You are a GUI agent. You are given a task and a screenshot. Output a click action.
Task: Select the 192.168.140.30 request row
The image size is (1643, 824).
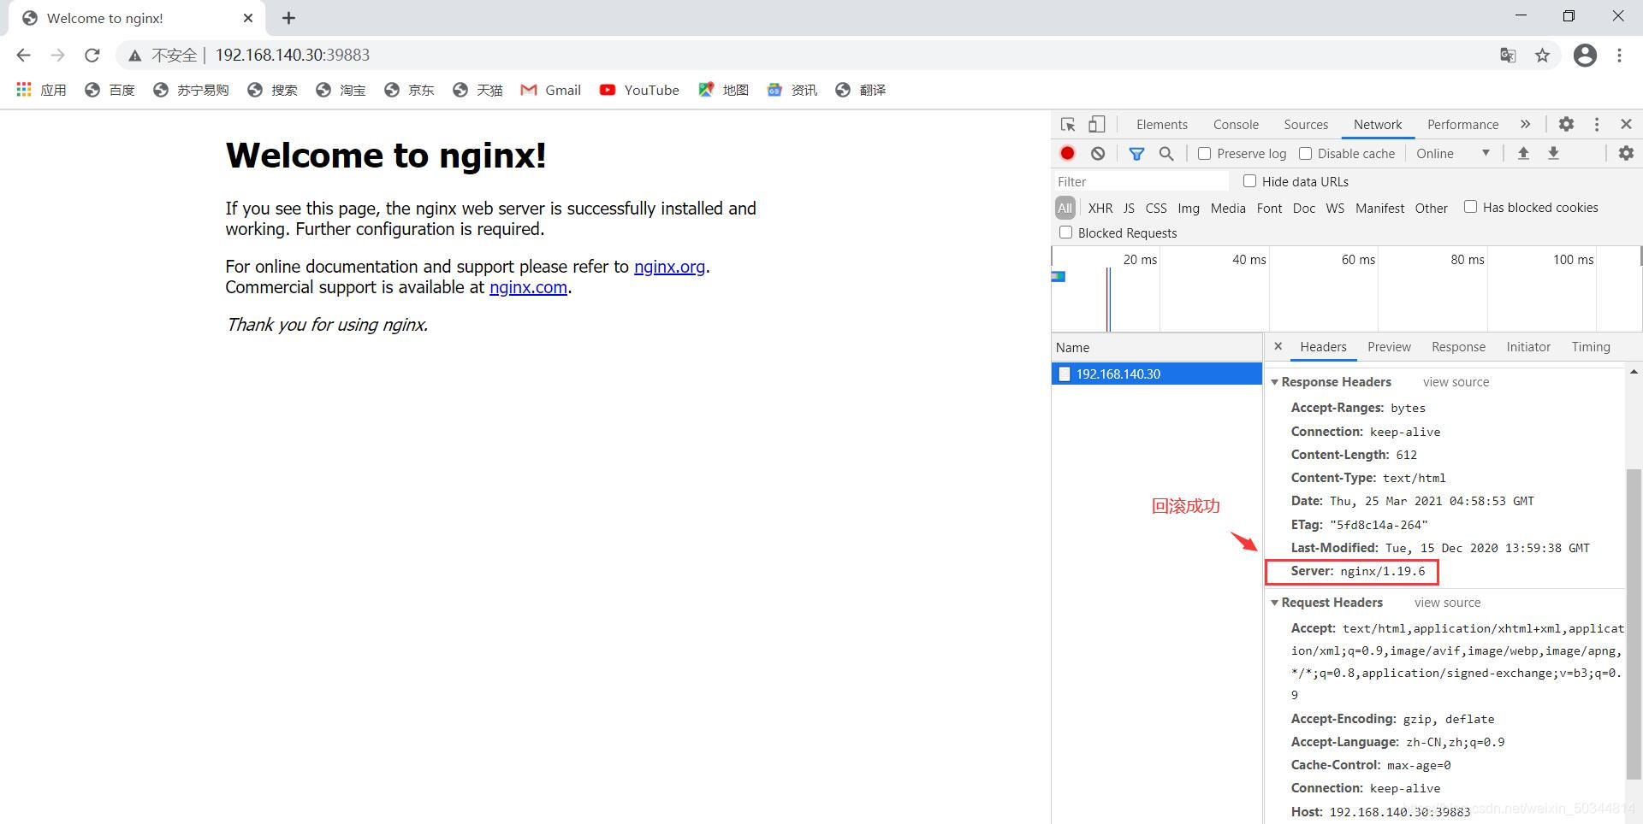pos(1156,374)
